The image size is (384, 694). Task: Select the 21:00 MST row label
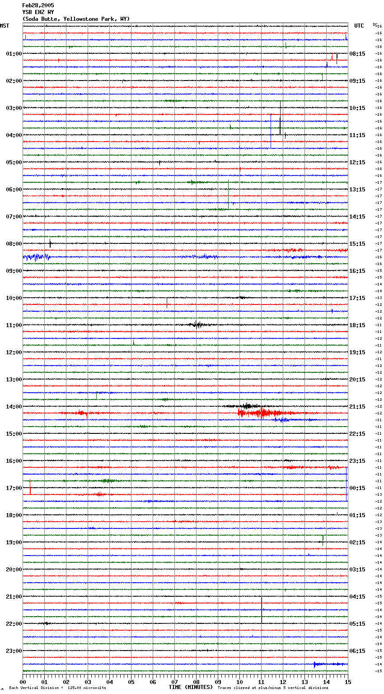(14, 597)
